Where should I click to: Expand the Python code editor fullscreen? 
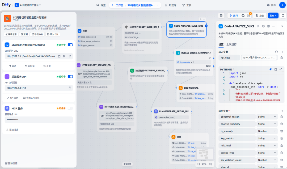point(281,69)
